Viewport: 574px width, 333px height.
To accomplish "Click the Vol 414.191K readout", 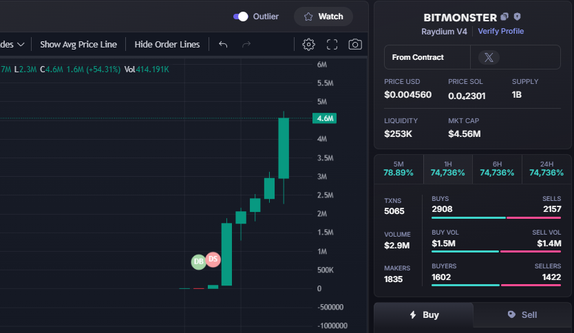I will (147, 69).
